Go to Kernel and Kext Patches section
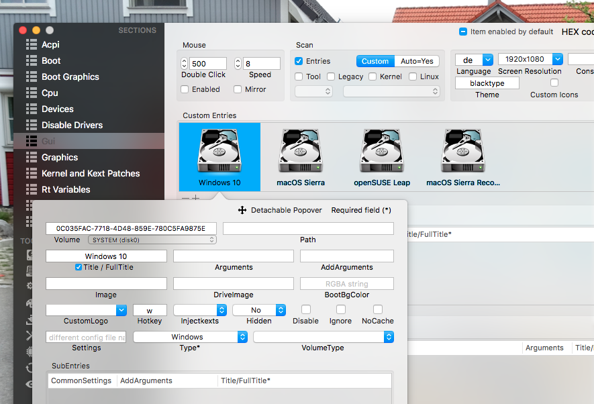 (89, 173)
